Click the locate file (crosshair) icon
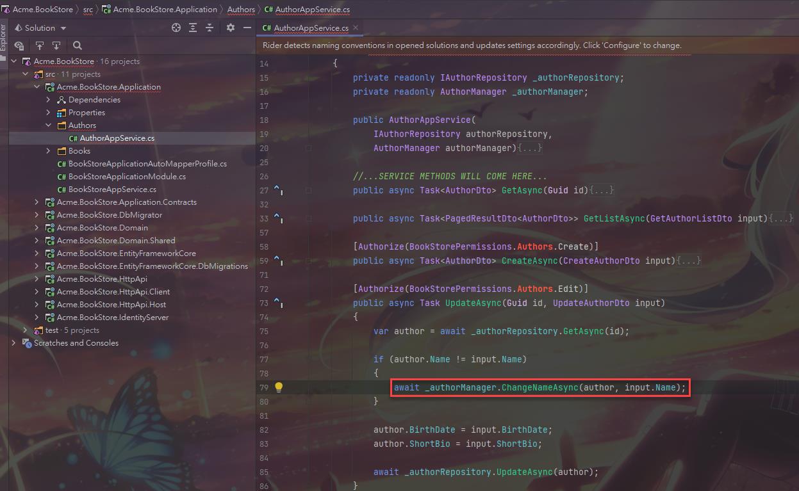The height and width of the screenshot is (491, 799). pos(176,28)
